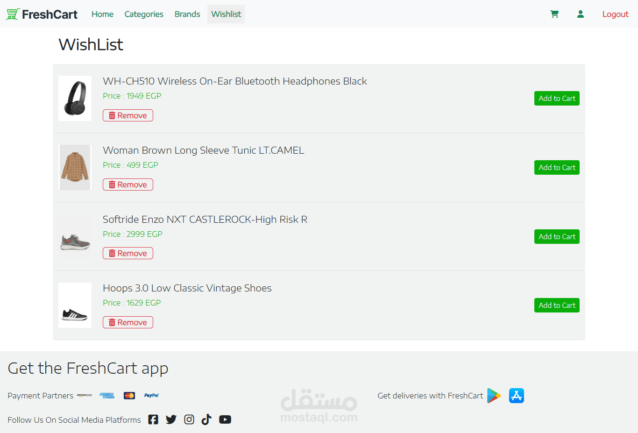Click Follow Us On Social Media text
Viewport: 638px width, 433px height.
tap(74, 420)
